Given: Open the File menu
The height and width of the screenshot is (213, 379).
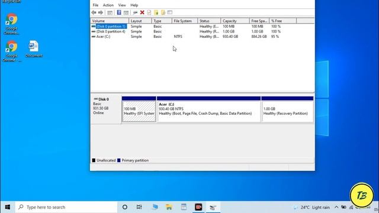Looking at the screenshot, I should [95, 5].
